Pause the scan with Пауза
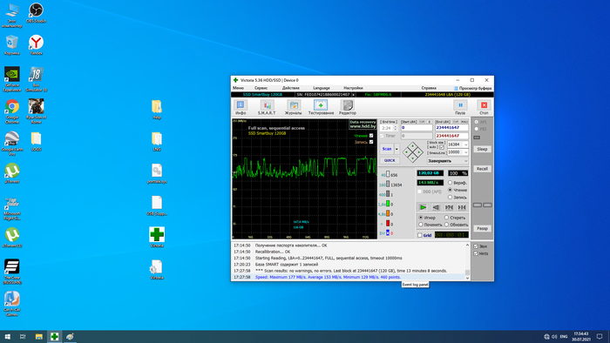Image resolution: width=610 pixels, height=343 pixels. [x=460, y=107]
